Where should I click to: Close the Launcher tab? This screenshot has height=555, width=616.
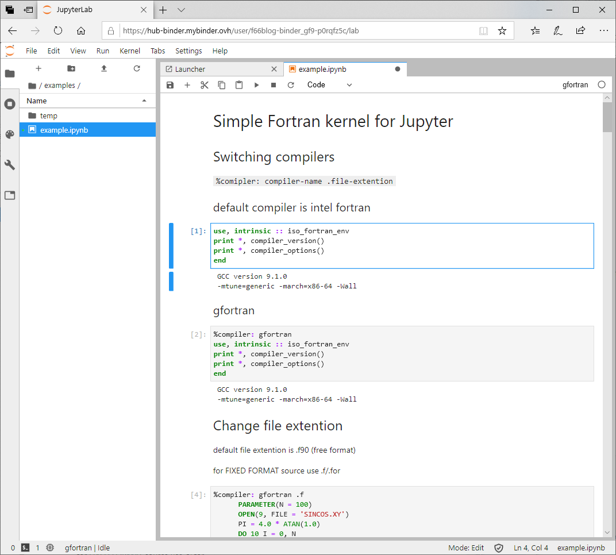tap(274, 69)
